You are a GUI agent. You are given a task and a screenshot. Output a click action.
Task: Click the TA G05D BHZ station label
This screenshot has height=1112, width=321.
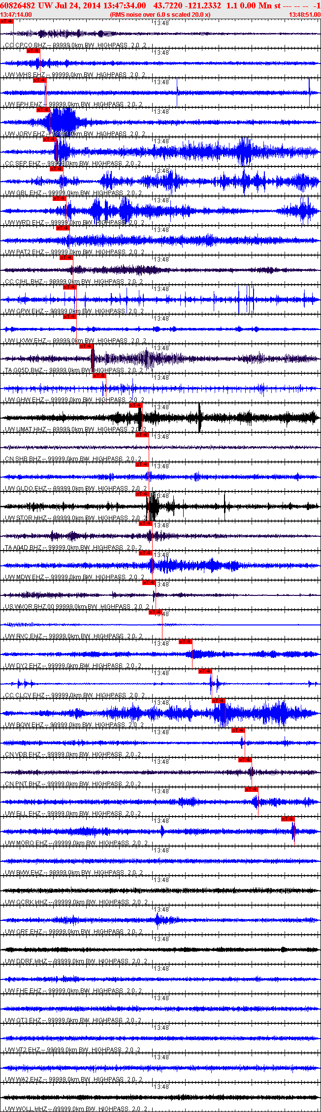pos(73,370)
